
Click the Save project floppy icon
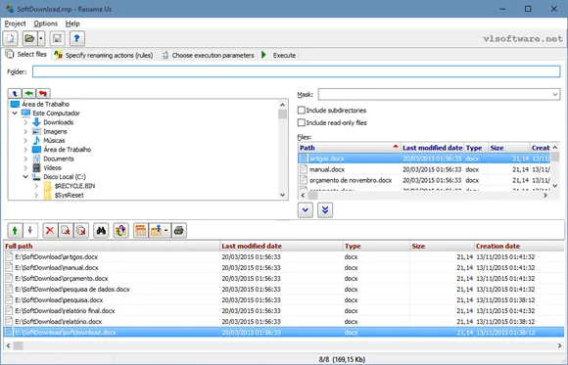[57, 38]
